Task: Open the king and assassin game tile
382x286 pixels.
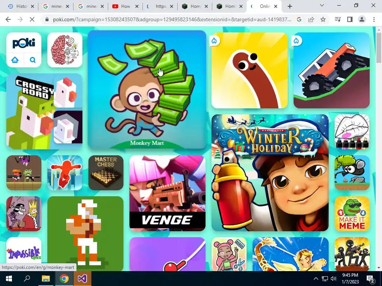Action: [24, 214]
